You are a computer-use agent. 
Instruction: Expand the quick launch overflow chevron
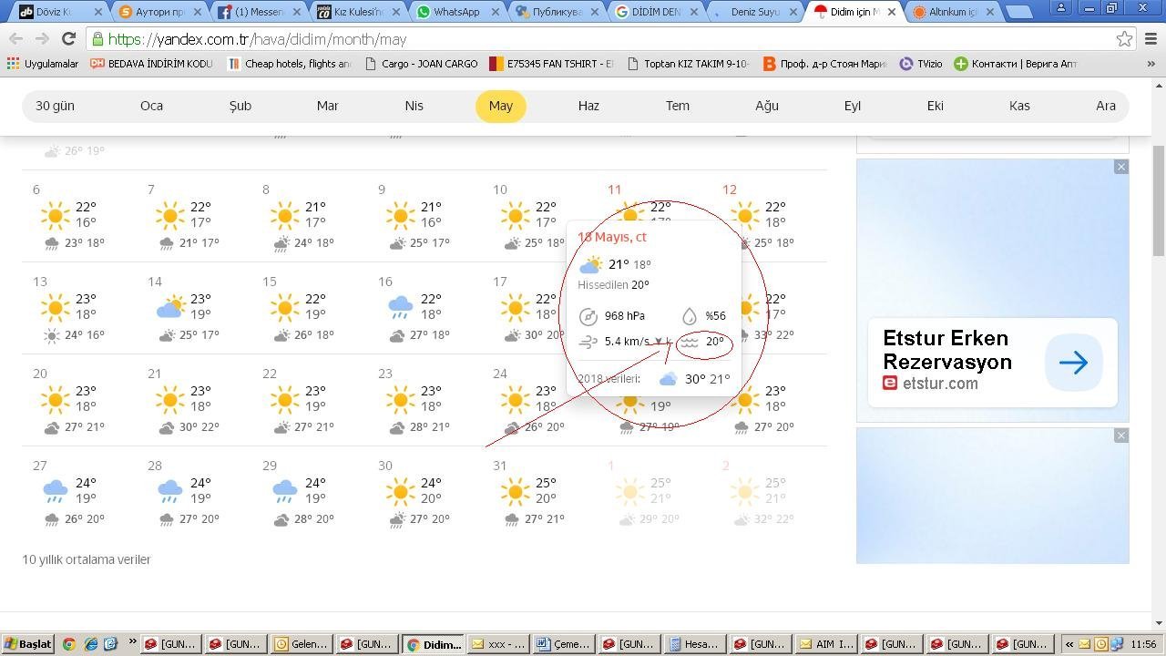(x=132, y=643)
